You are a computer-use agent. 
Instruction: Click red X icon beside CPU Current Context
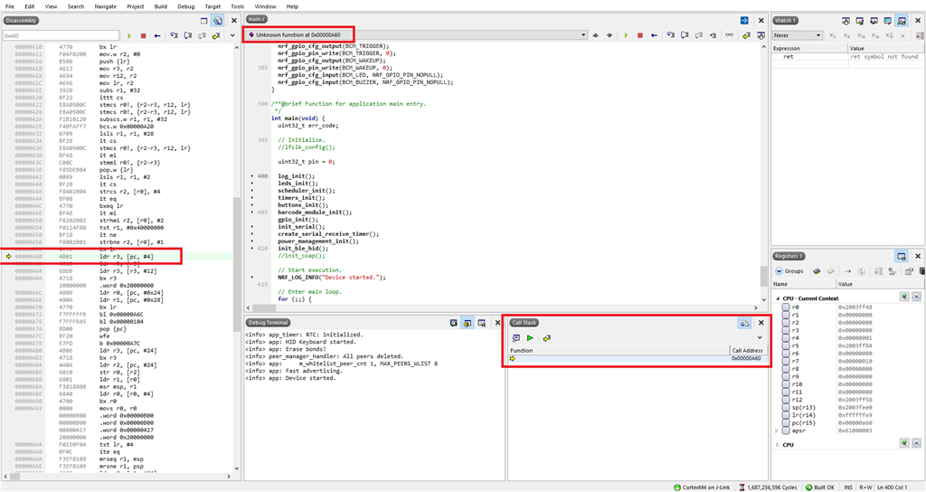pyautogui.click(x=917, y=297)
